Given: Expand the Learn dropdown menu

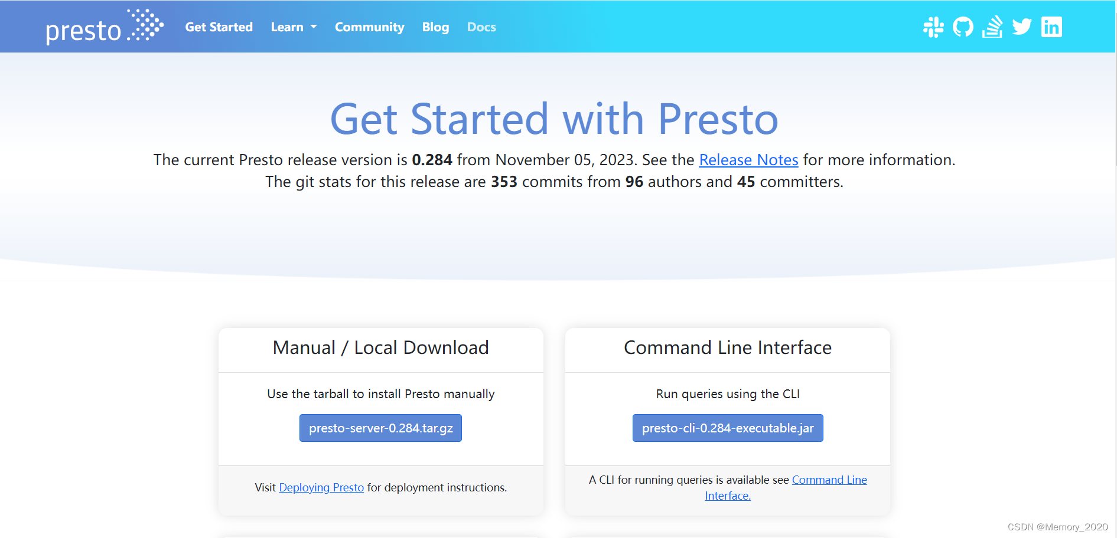Looking at the screenshot, I should [294, 27].
